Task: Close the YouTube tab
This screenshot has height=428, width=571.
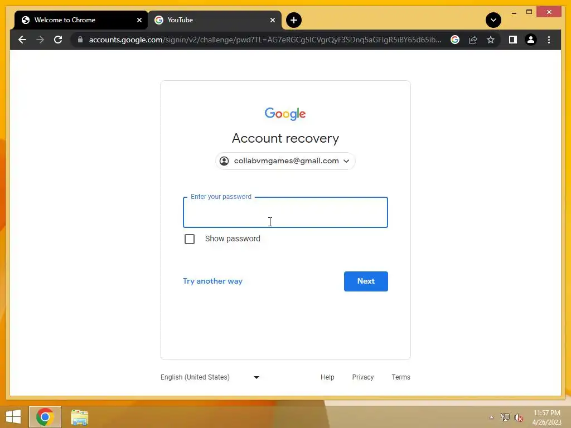Action: point(272,20)
